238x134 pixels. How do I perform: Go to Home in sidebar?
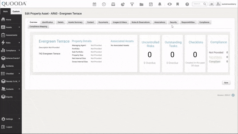click(9, 20)
